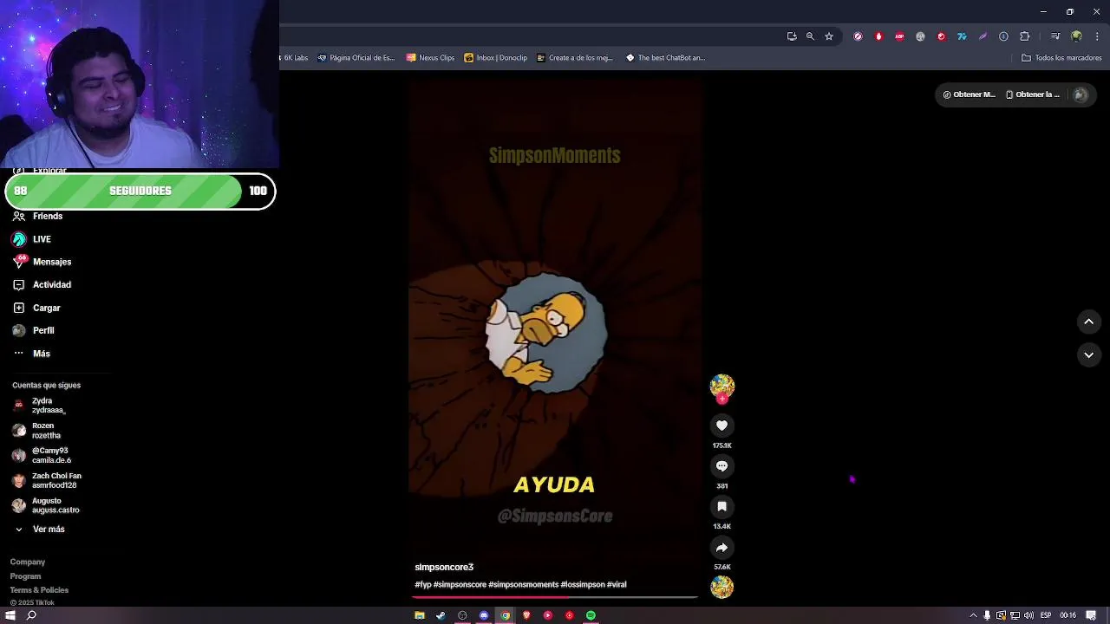Open the #fyp hashtag
The height and width of the screenshot is (624, 1110).
point(423,585)
